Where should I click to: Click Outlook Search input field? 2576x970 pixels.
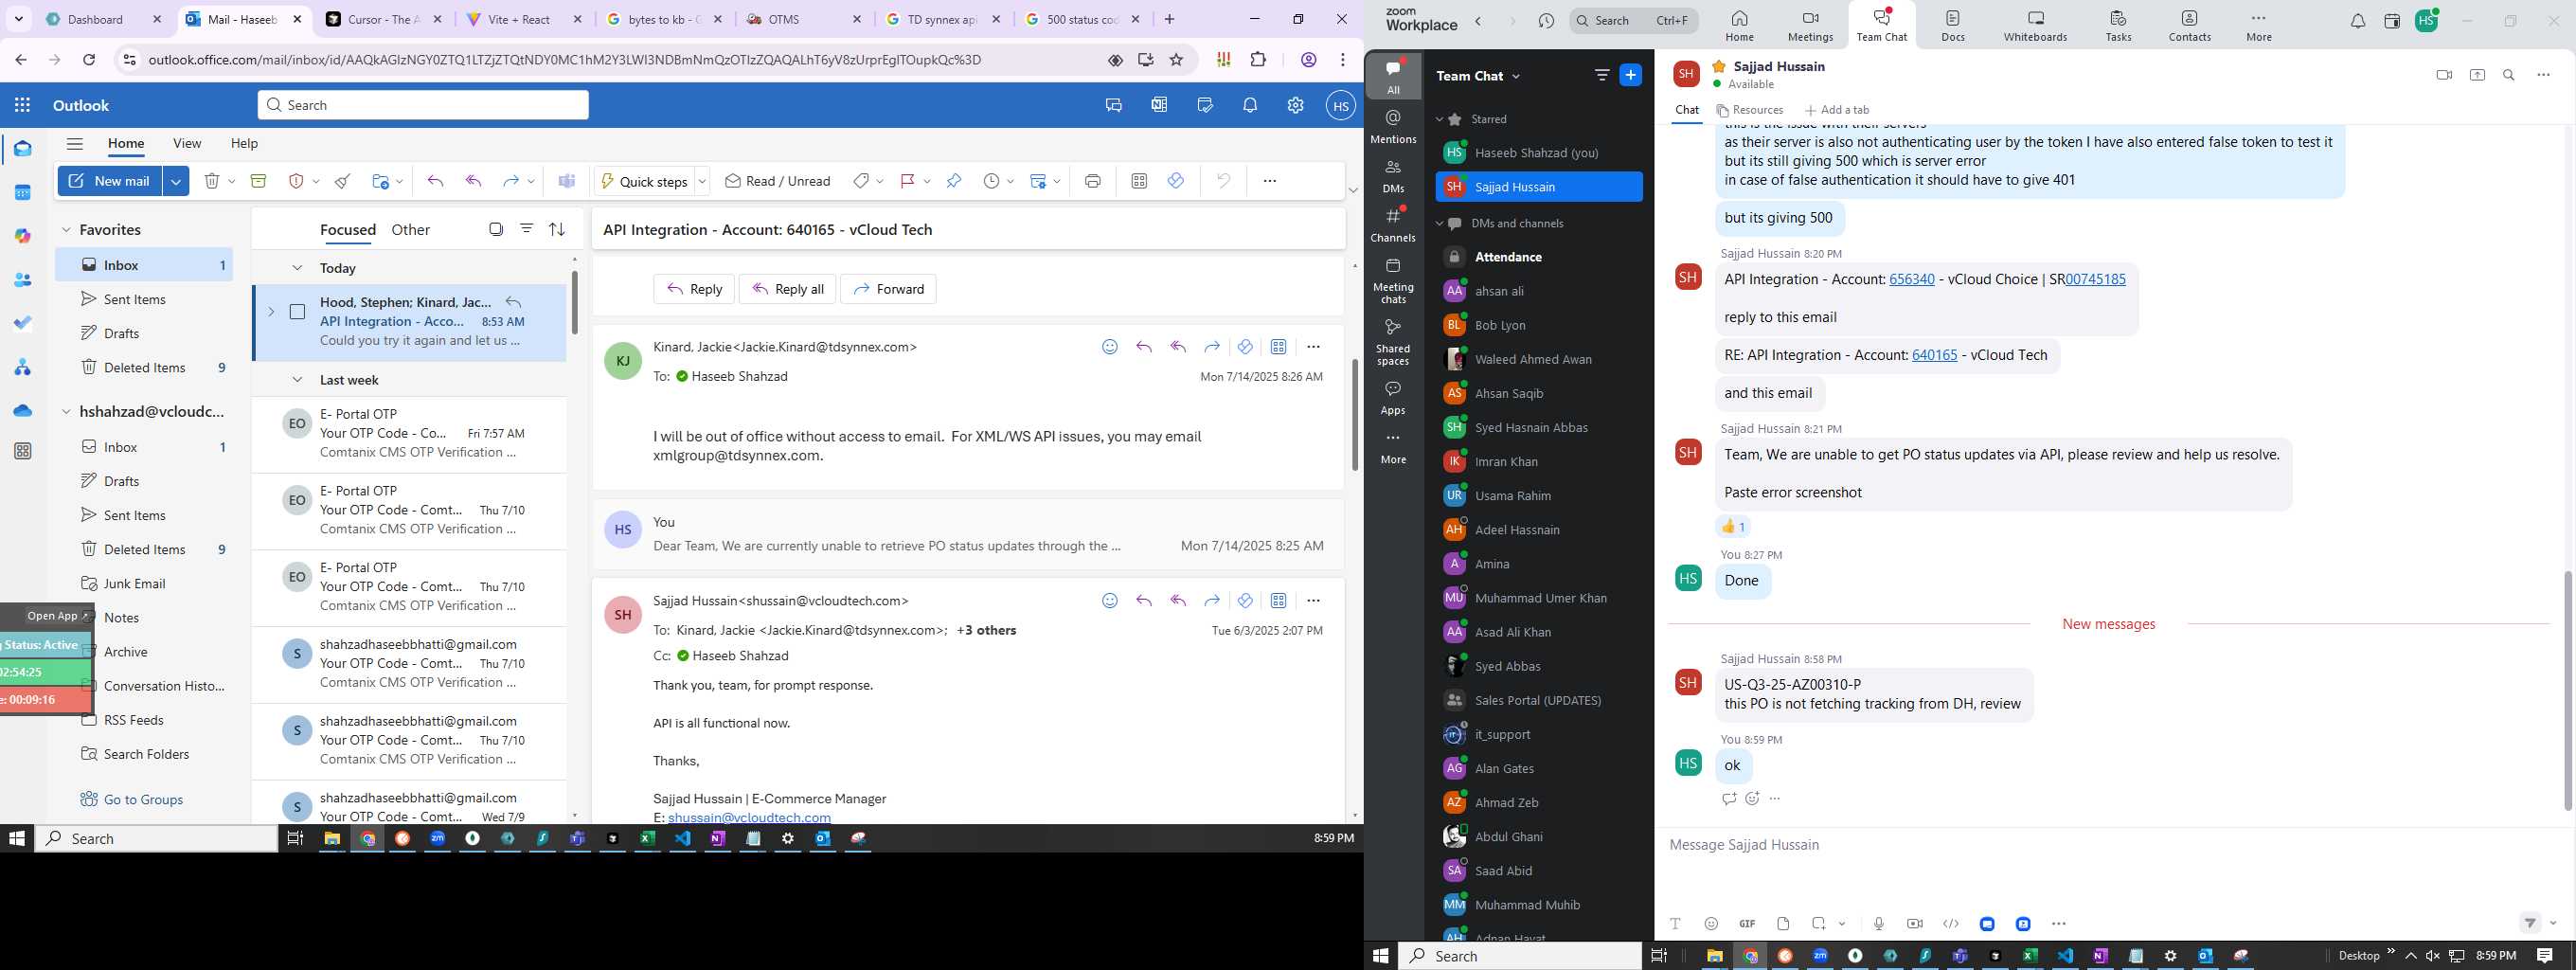click(x=423, y=105)
